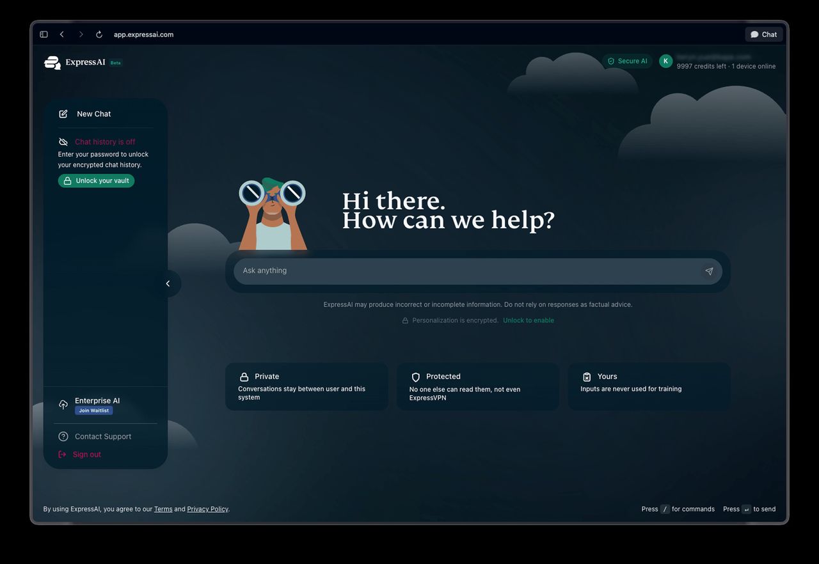This screenshot has height=564, width=819.
Task: Open the Terms link
Action: (163, 510)
